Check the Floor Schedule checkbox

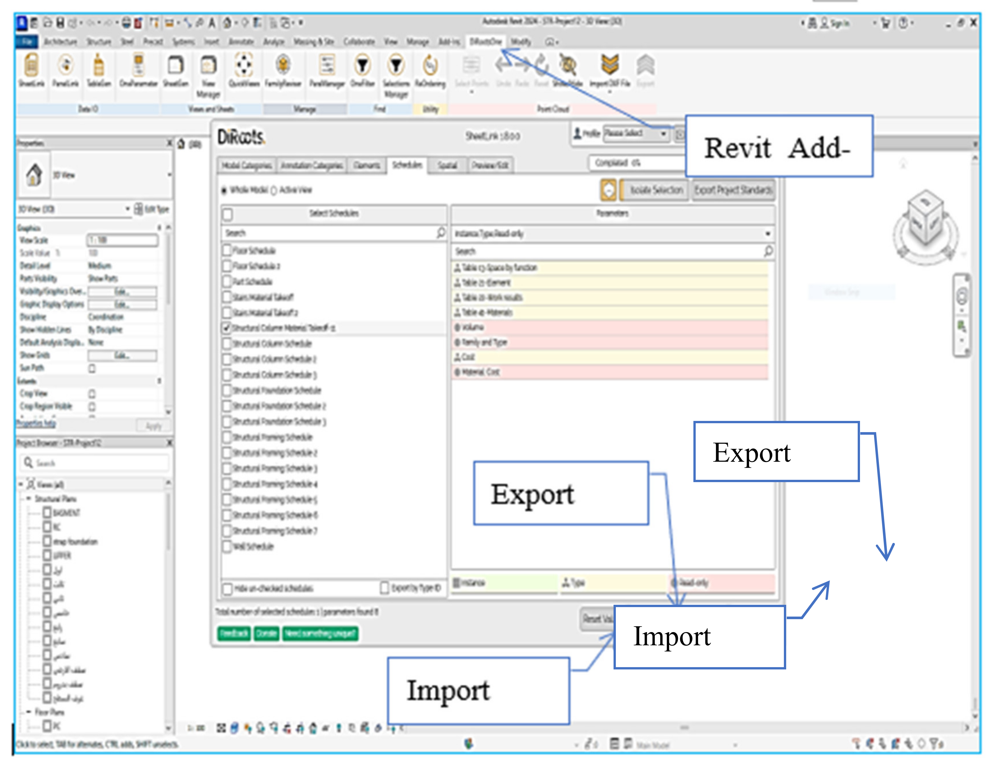[227, 250]
